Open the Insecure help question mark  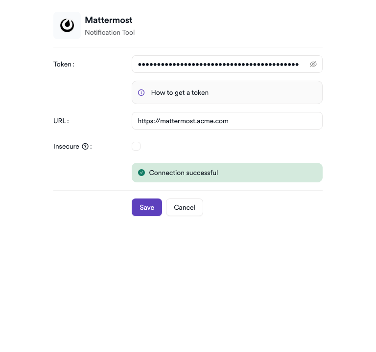85,146
